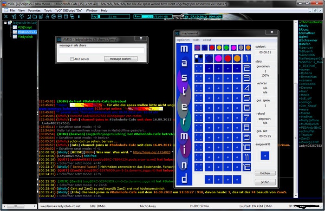Click the Lag meter in the toolbar

(110, 17)
